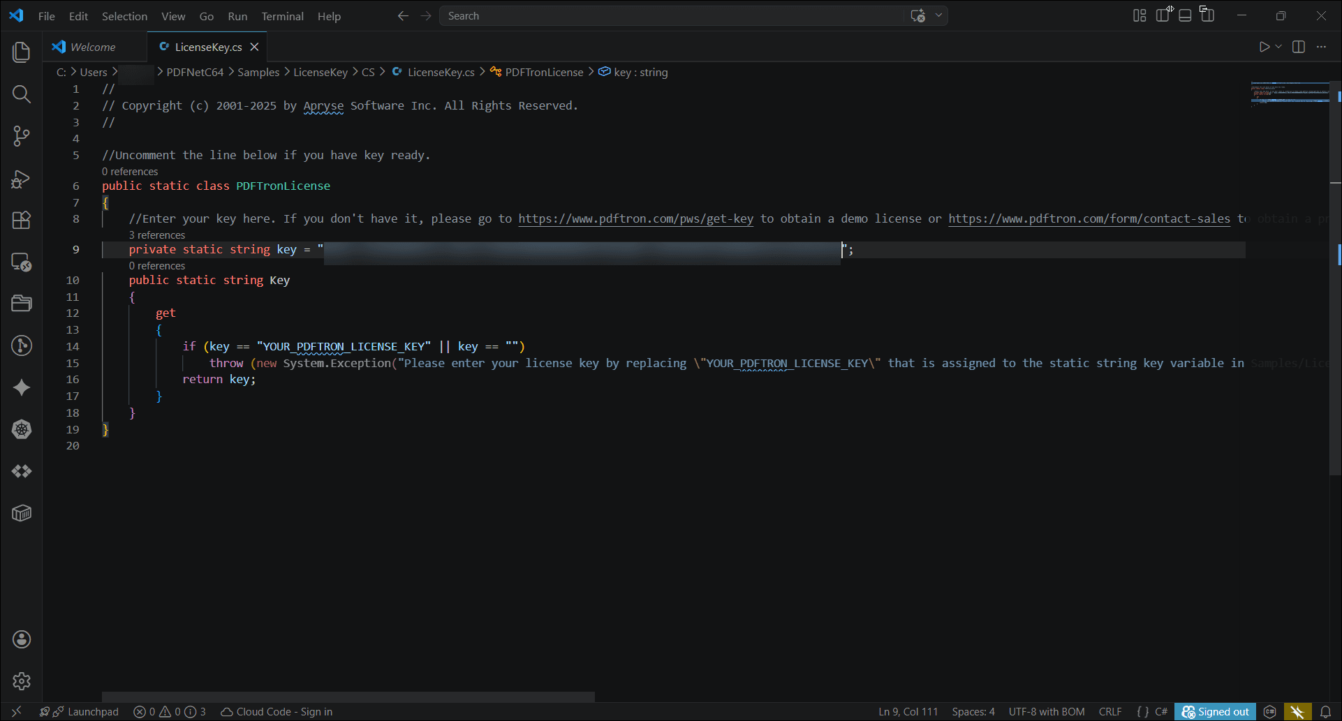This screenshot has width=1342, height=721.
Task: Open the Manage settings gear
Action: (22, 681)
